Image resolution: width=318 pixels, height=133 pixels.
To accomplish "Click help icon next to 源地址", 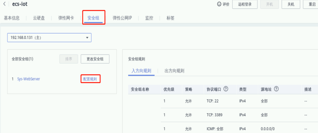I will (x=276, y=89).
